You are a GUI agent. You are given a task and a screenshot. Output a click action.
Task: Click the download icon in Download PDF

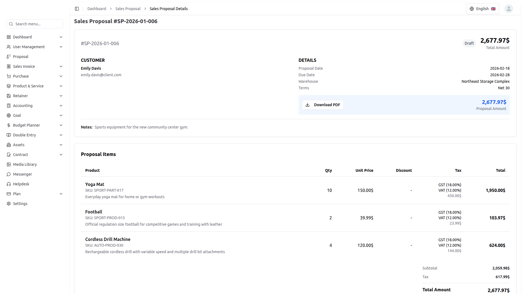(x=308, y=105)
